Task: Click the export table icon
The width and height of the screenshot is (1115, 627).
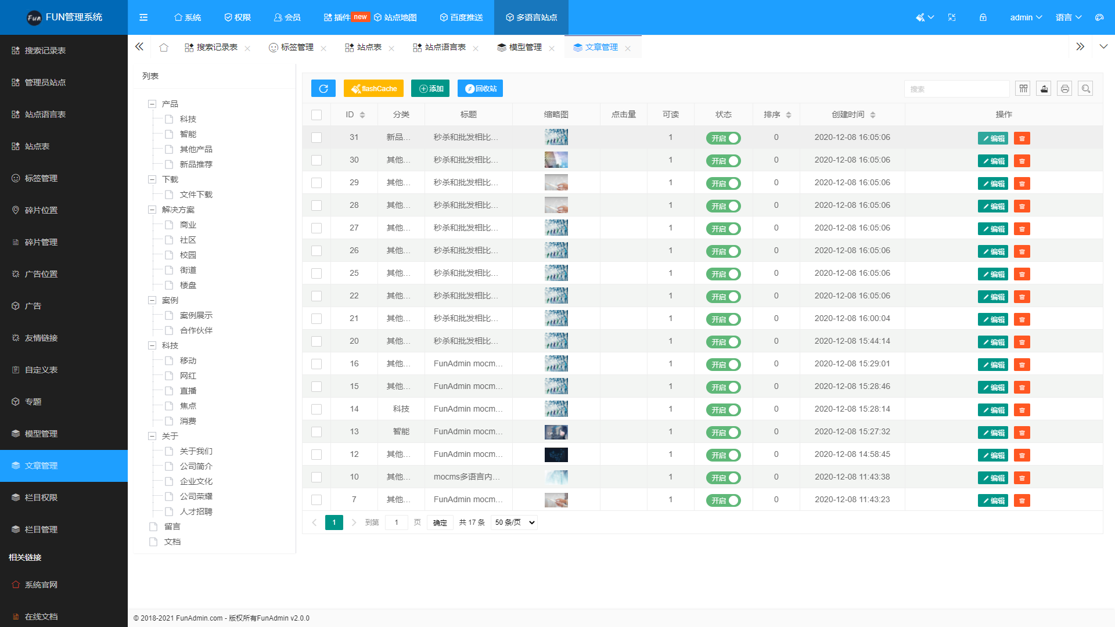Action: coord(1044,88)
